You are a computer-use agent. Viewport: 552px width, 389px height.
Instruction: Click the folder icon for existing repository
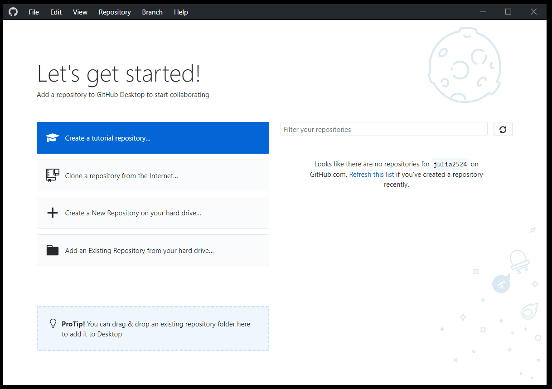tap(53, 250)
